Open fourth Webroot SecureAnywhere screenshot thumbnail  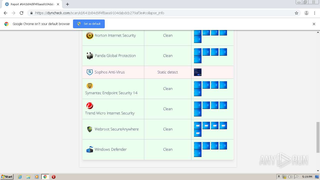[x=223, y=125]
